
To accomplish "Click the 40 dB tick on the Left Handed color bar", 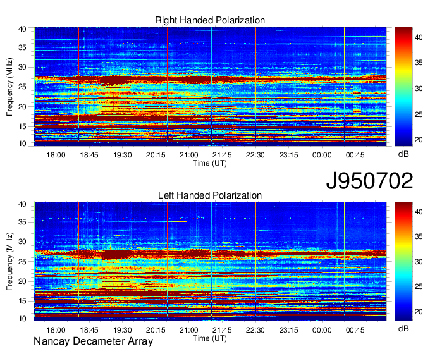I will [x=419, y=212].
